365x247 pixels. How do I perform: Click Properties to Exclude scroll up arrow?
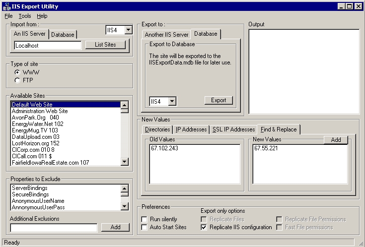pyautogui.click(x=125, y=188)
